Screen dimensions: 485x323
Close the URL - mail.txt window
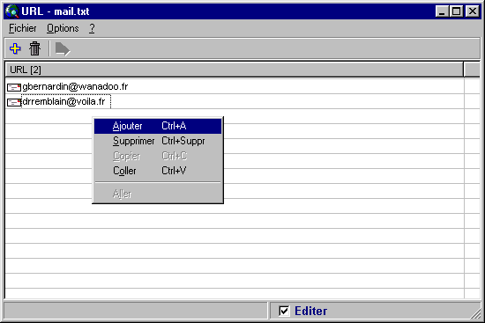pos(473,11)
